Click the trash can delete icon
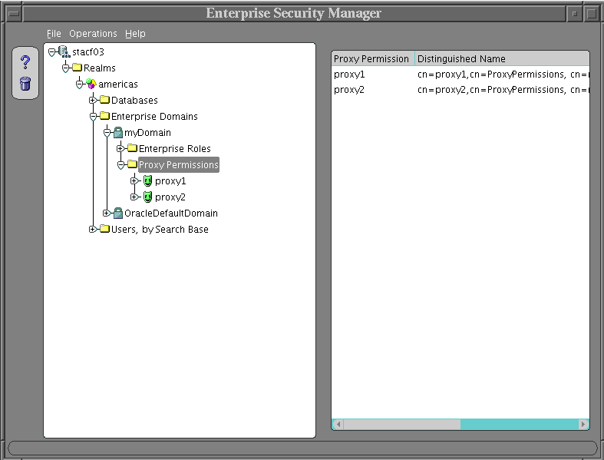Viewport: 604px width, 460px height. (25, 83)
